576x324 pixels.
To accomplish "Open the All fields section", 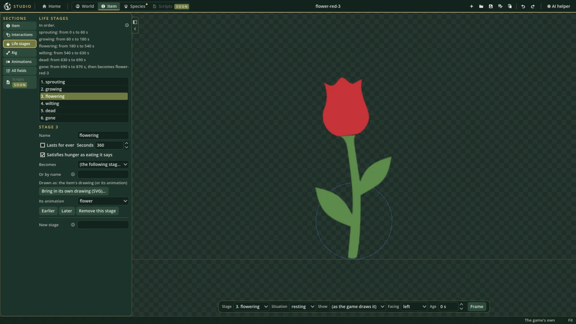I will pos(20,71).
